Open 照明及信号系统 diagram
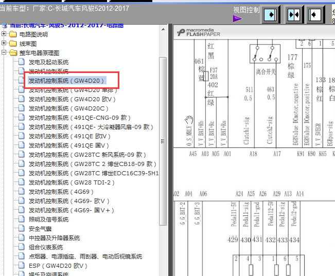The image size is (335, 276). pos(48,219)
